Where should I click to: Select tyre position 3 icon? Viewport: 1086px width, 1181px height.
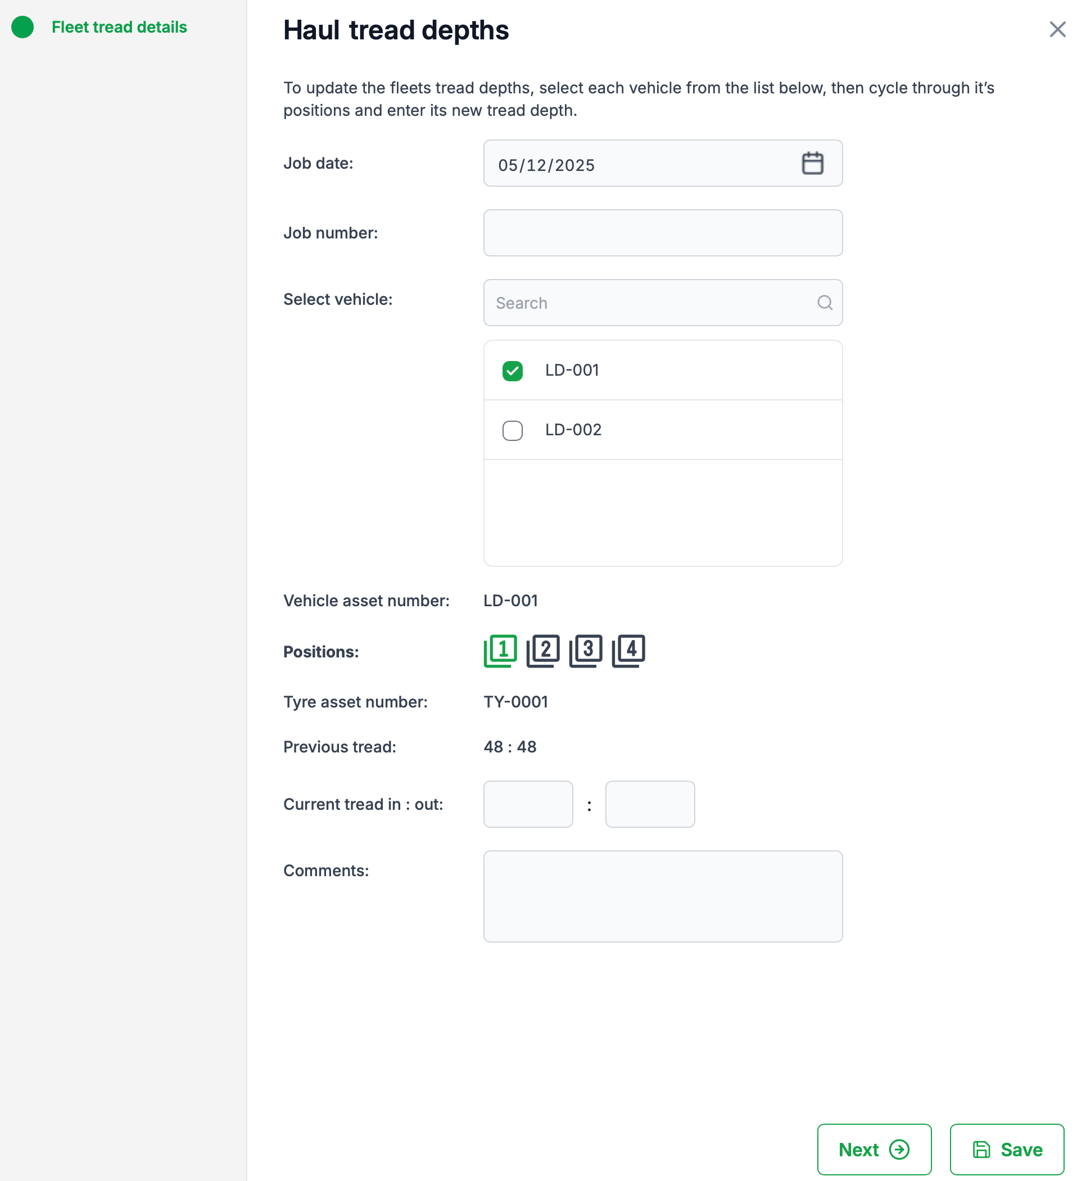pos(586,650)
